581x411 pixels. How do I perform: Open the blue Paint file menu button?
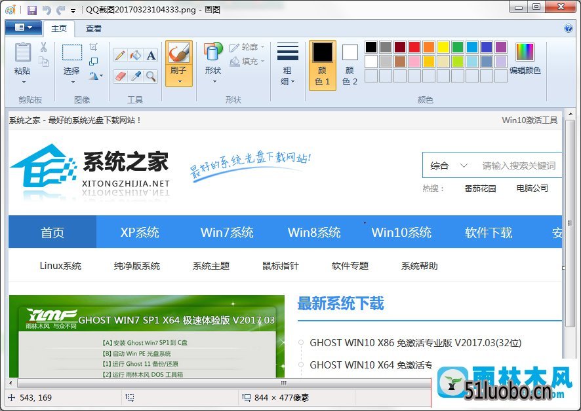[x=24, y=27]
